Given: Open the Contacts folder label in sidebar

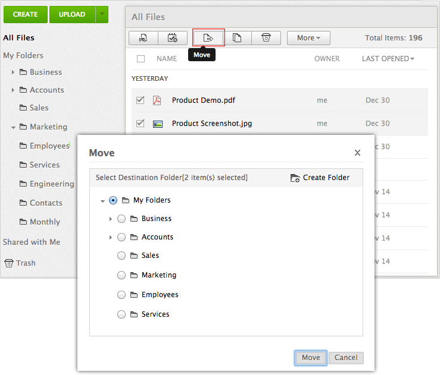Looking at the screenshot, I should [46, 203].
